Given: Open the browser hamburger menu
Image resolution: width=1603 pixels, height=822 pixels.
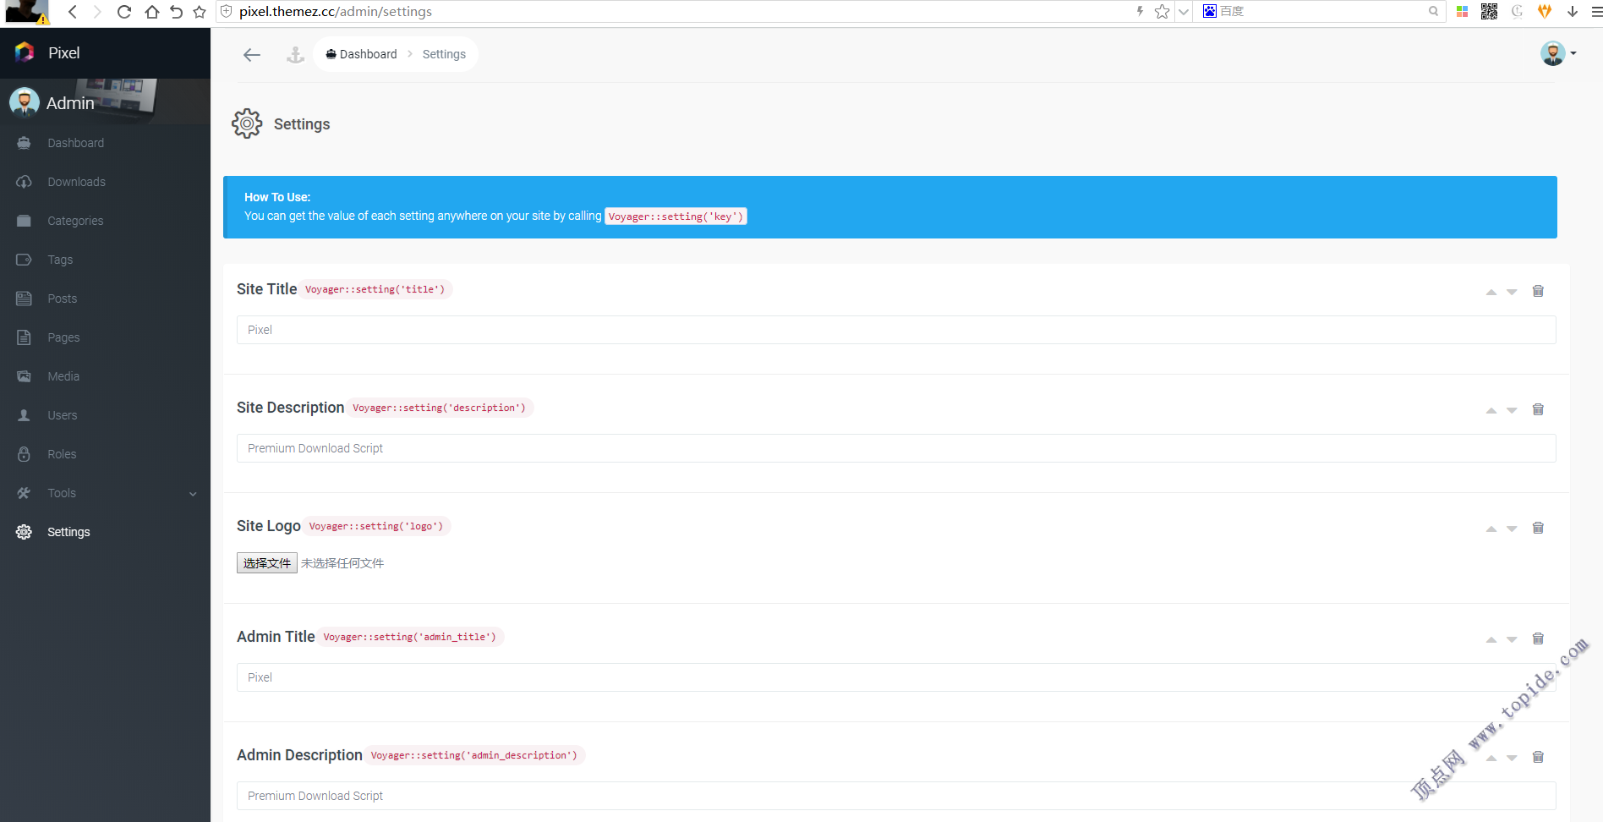Looking at the screenshot, I should [1596, 11].
